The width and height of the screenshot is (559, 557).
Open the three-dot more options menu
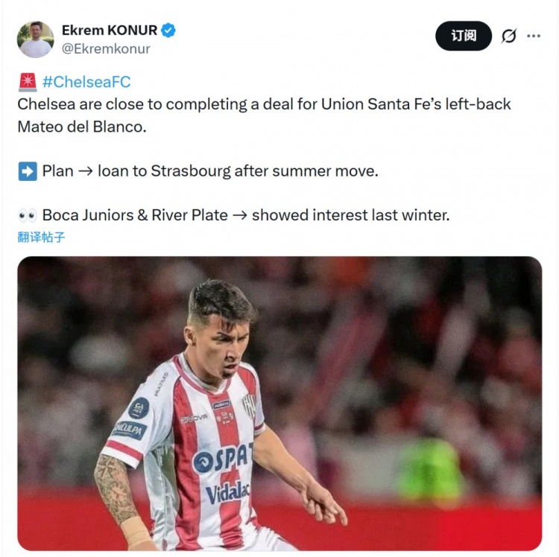[534, 36]
